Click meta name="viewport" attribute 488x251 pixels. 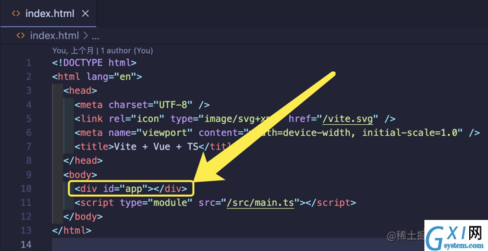click(151, 133)
